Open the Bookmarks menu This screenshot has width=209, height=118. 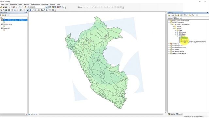tap(13, 4)
